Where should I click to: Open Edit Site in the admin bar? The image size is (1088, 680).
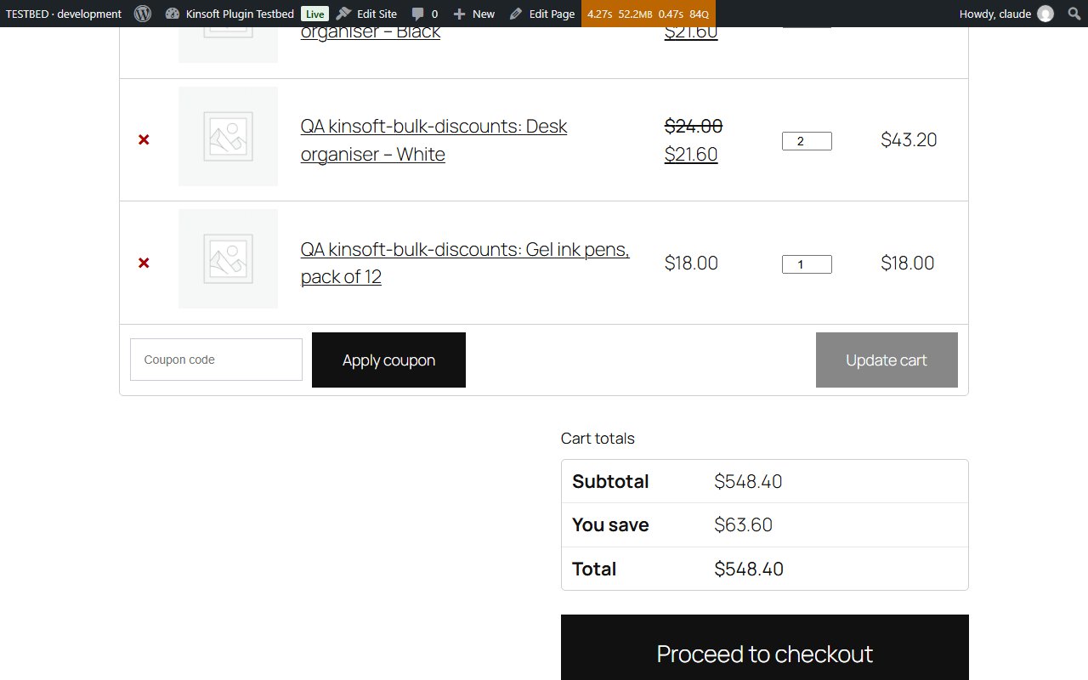366,14
